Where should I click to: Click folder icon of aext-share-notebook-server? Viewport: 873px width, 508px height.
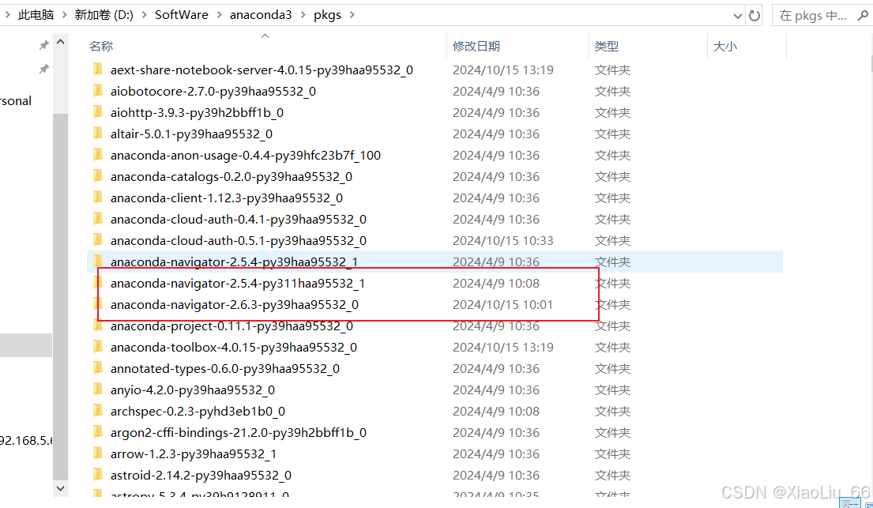pyautogui.click(x=98, y=69)
